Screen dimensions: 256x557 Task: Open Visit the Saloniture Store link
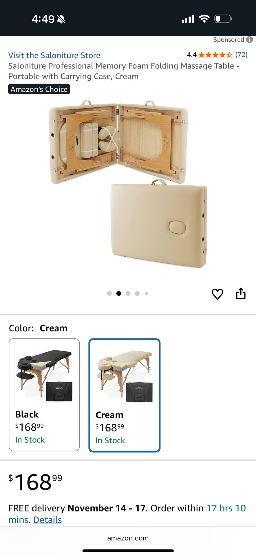pos(54,55)
